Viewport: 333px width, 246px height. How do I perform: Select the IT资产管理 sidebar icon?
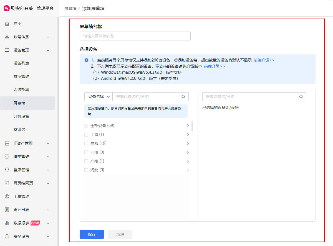(x=7, y=143)
